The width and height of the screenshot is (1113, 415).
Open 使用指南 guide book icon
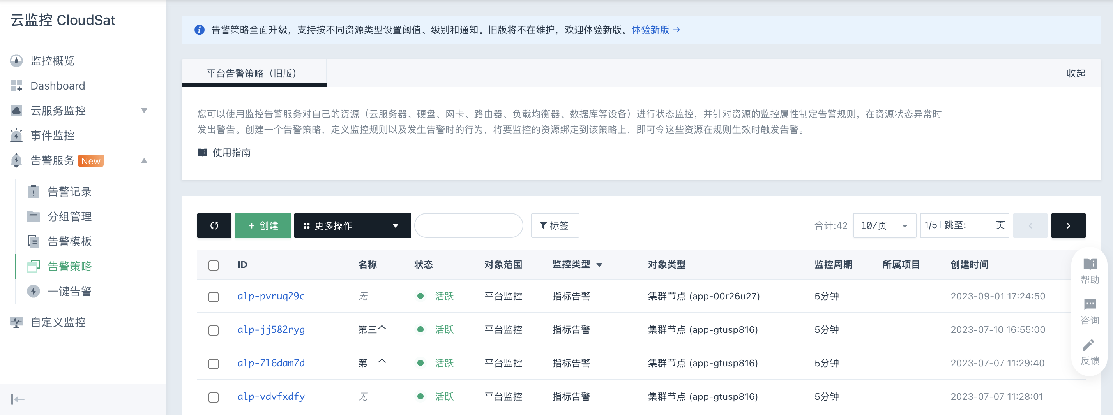202,153
